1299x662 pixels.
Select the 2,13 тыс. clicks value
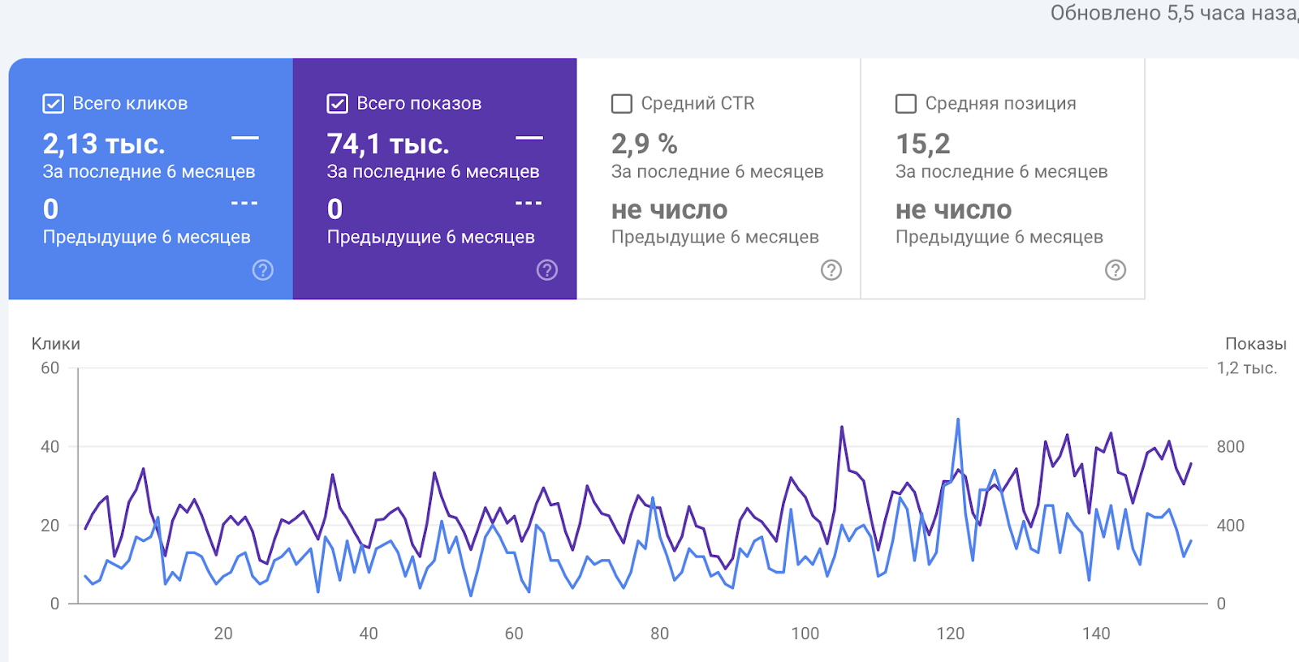click(104, 144)
